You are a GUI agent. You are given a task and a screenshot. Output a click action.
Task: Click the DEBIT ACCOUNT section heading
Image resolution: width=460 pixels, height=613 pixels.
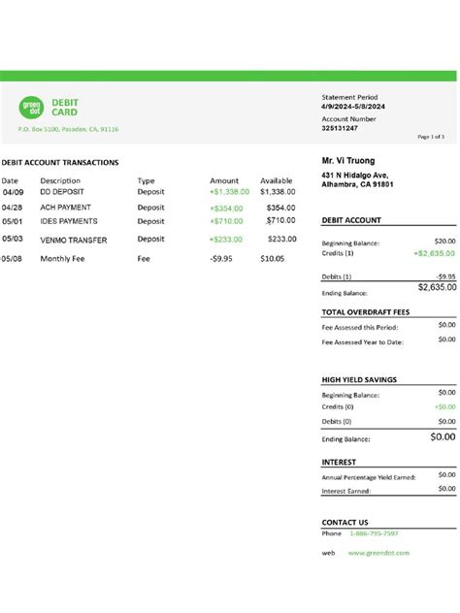(x=351, y=220)
